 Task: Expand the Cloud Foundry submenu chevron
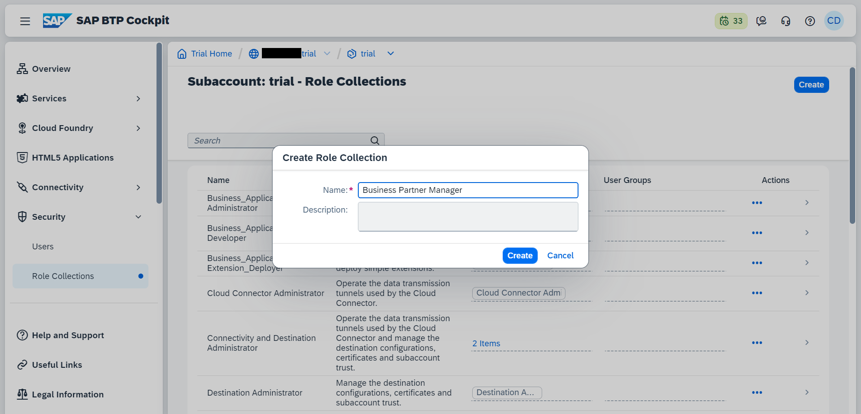click(138, 128)
